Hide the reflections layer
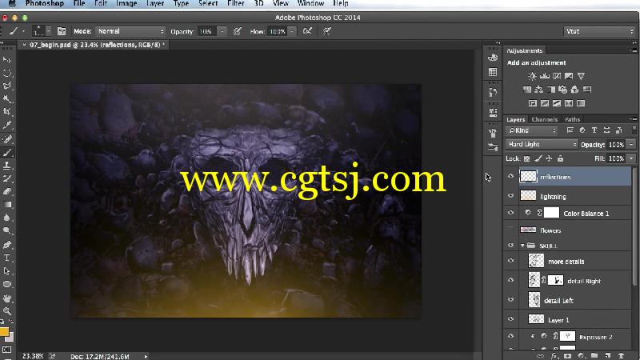640x360 pixels. [510, 176]
